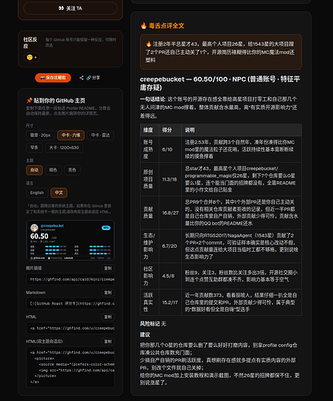Select the 中卡·六维 size option

[70, 136]
